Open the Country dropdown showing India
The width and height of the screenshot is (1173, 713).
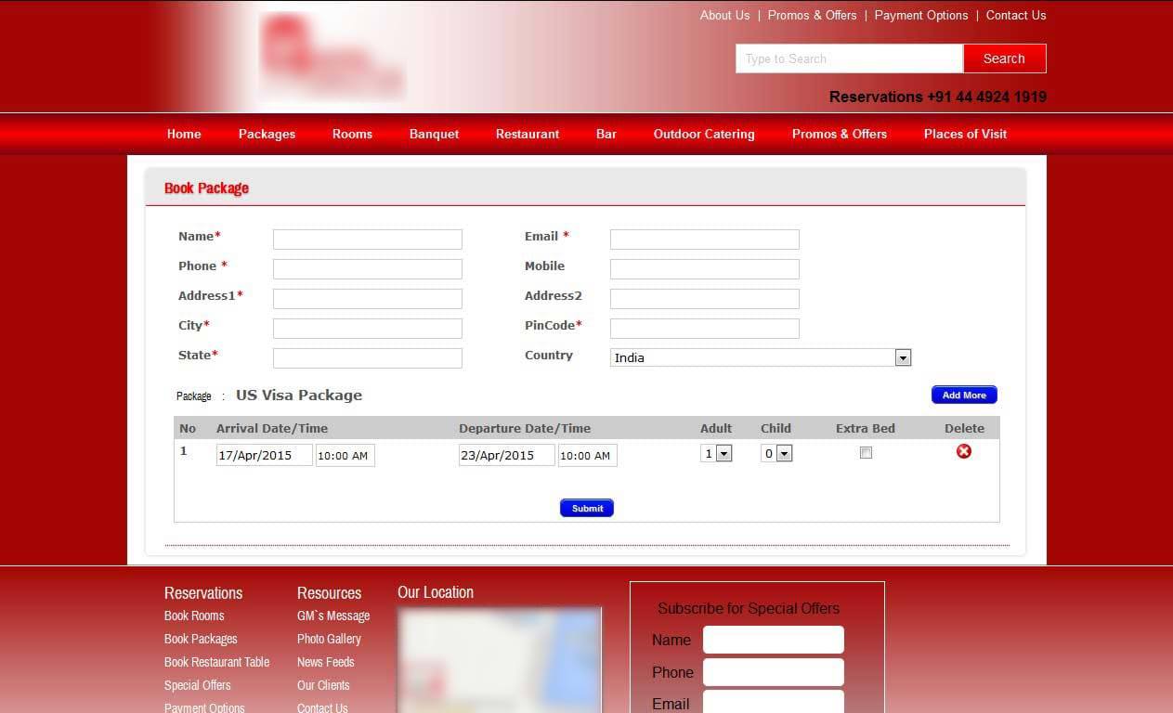[x=761, y=357]
